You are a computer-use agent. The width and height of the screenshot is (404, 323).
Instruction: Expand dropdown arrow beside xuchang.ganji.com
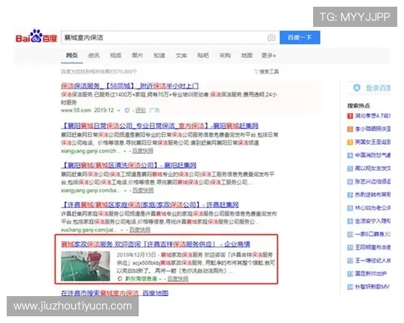pyautogui.click(x=122, y=229)
